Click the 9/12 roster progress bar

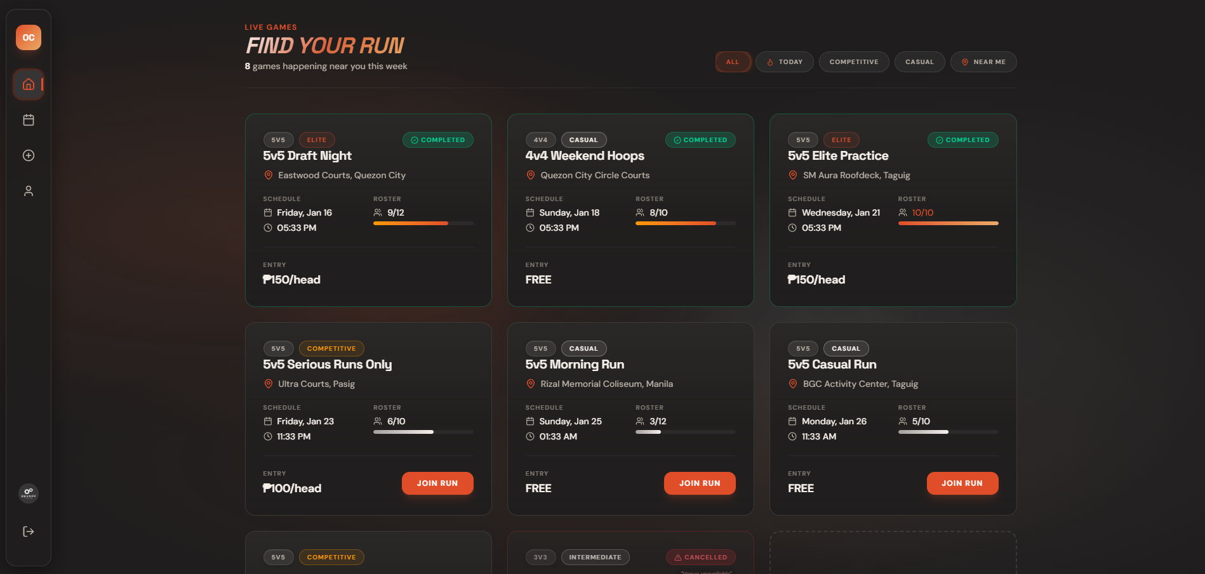[423, 223]
